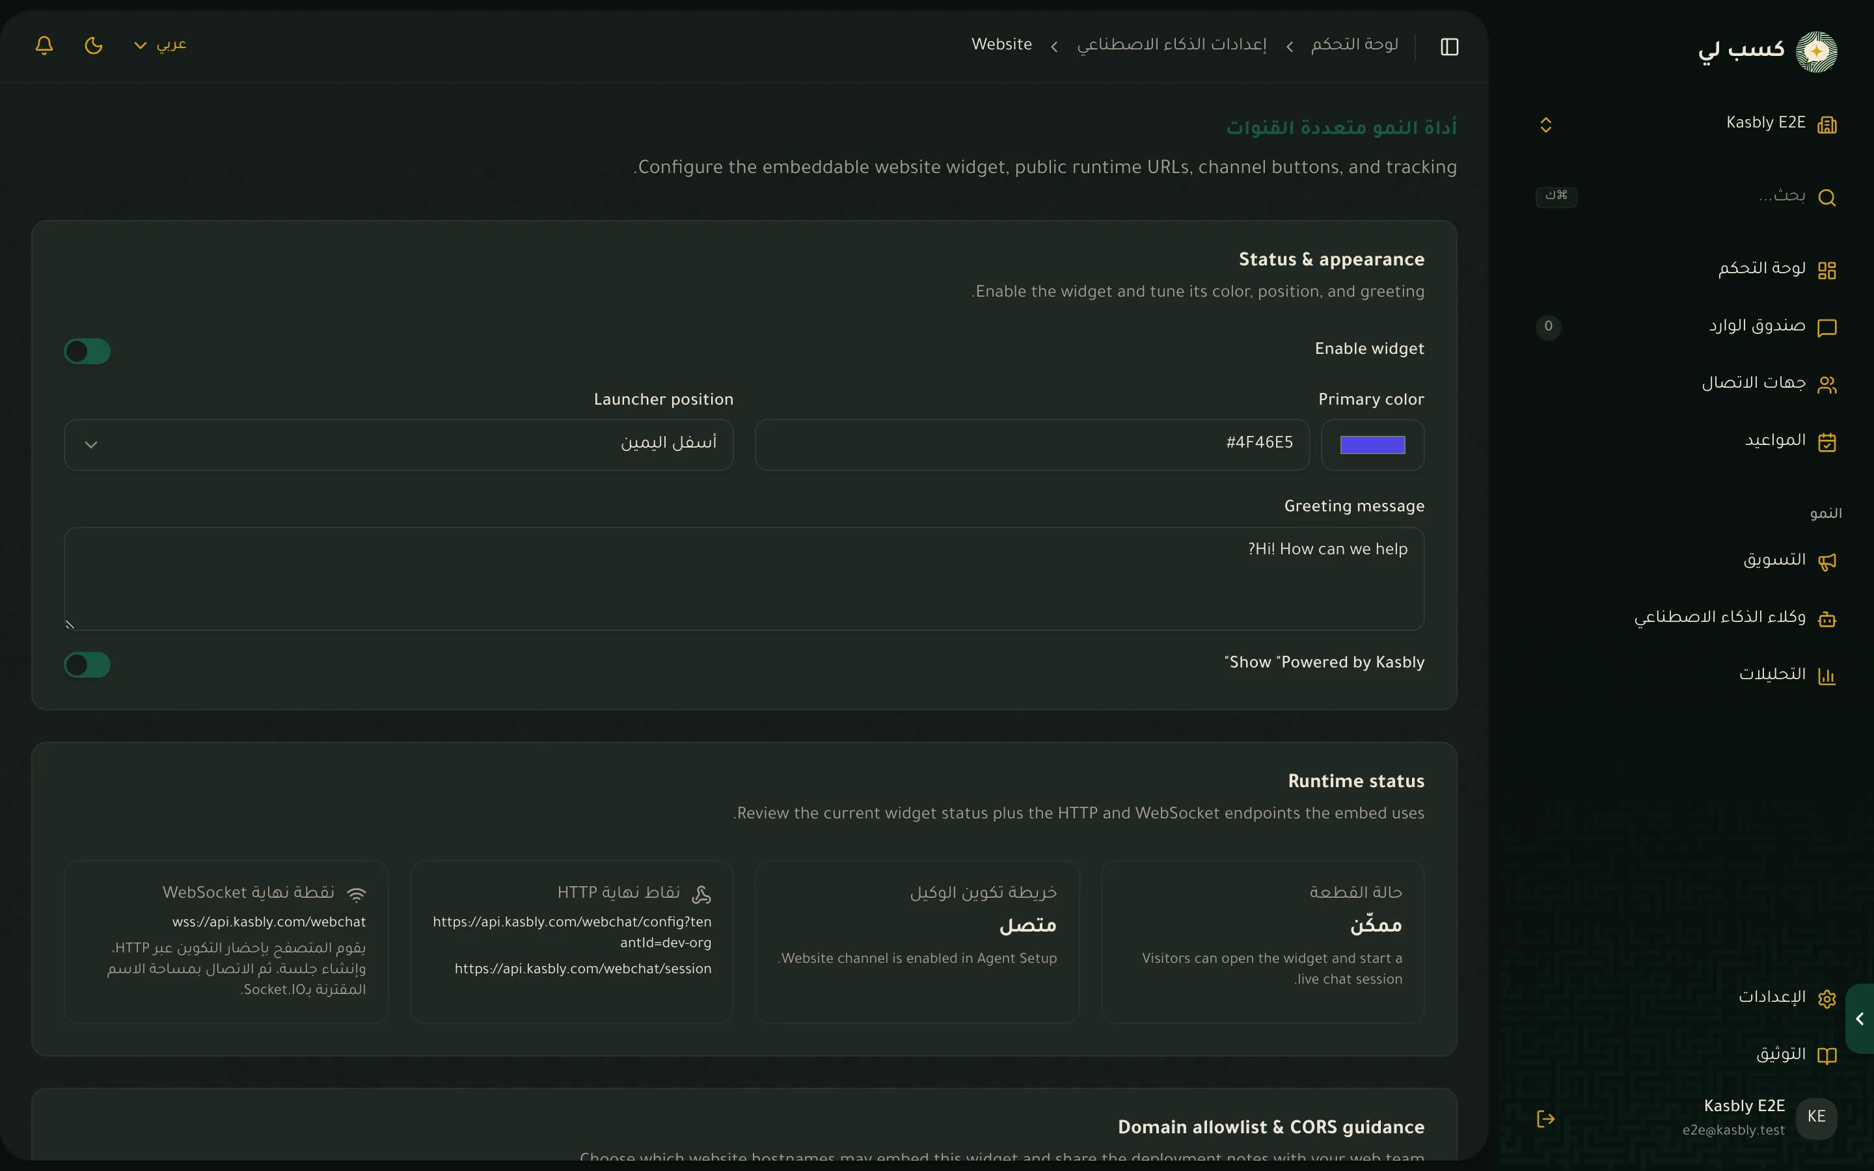Toggle the sidebar panel icon
Image resolution: width=1874 pixels, height=1171 pixels.
(x=1449, y=46)
